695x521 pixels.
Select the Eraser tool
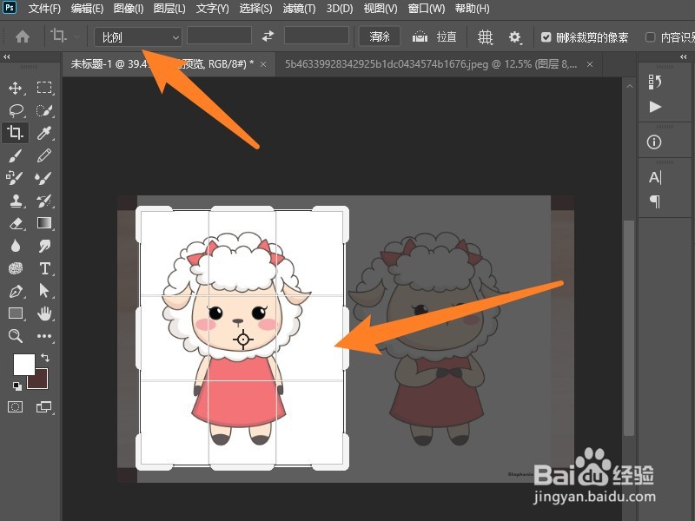(x=16, y=223)
